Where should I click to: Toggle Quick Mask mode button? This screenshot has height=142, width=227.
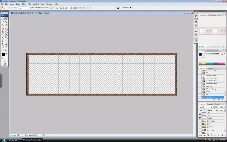[4, 61]
